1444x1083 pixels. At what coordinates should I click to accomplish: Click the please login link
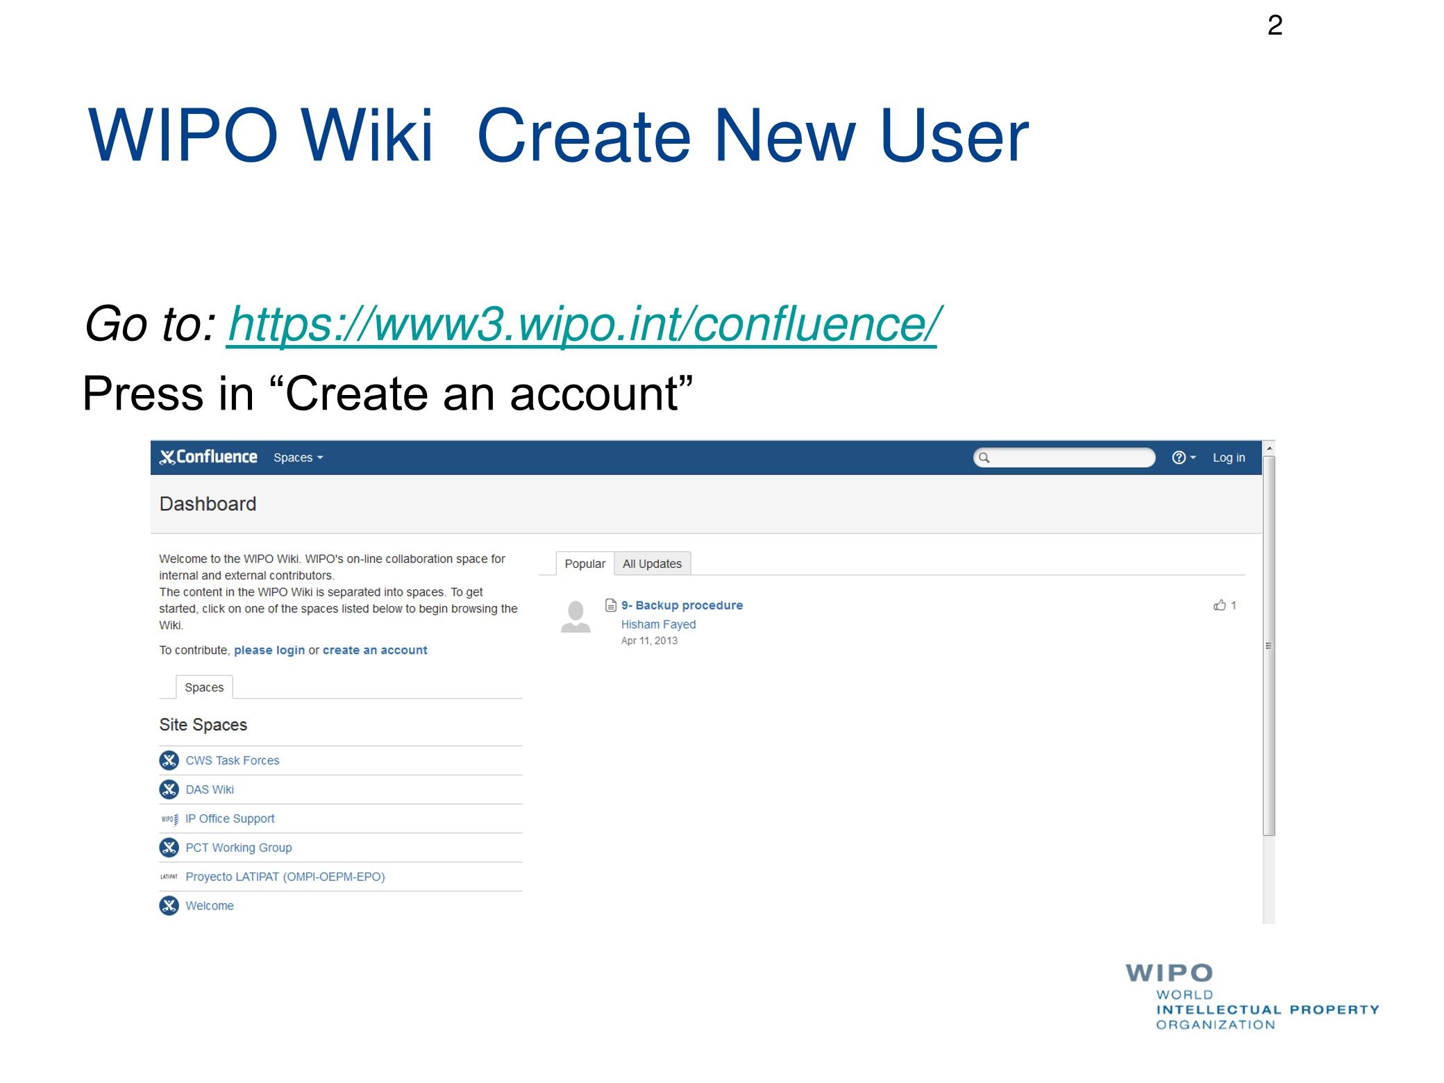(x=269, y=650)
